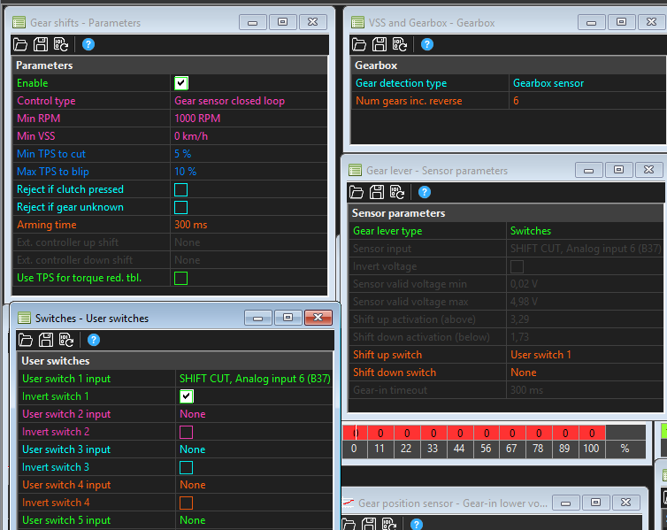Enable Use TPS for torque red. tbl. checkbox
This screenshot has height=530, width=667.
[180, 278]
